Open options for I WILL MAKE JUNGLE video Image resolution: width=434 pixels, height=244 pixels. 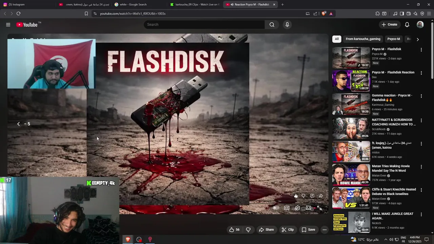pyautogui.click(x=421, y=215)
